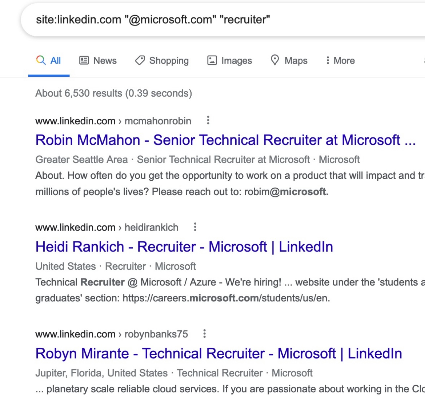Image resolution: width=425 pixels, height=399 pixels.
Task: Click the location pin icon beside Maps
Action: (275, 60)
